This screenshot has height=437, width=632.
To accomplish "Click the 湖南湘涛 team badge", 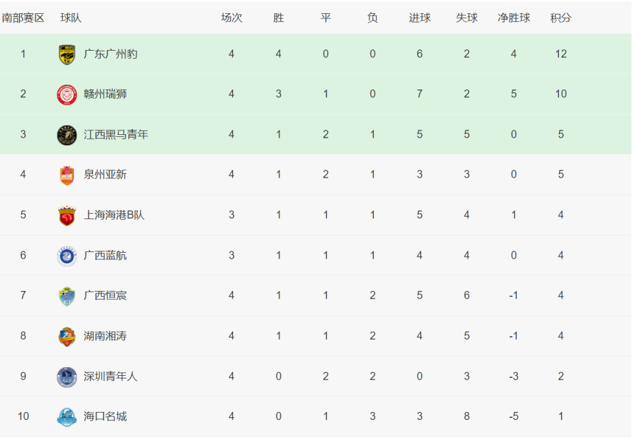I will pyautogui.click(x=66, y=336).
